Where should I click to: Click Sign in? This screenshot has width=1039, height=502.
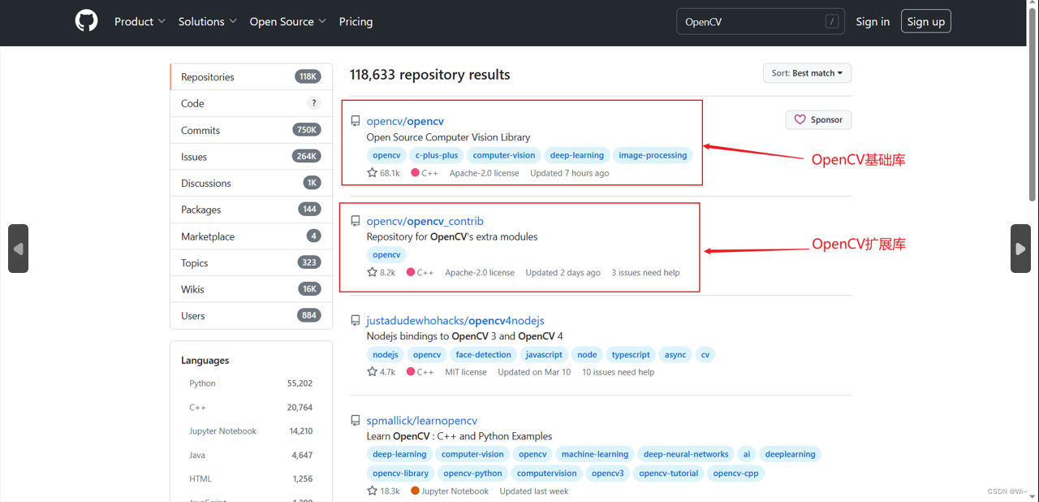click(873, 22)
